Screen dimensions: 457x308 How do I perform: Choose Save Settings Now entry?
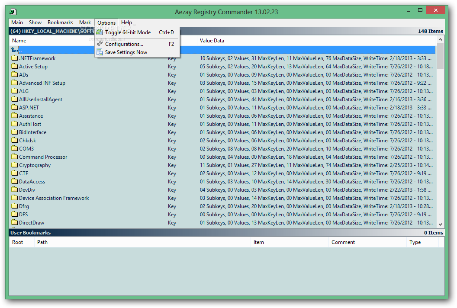pos(137,52)
